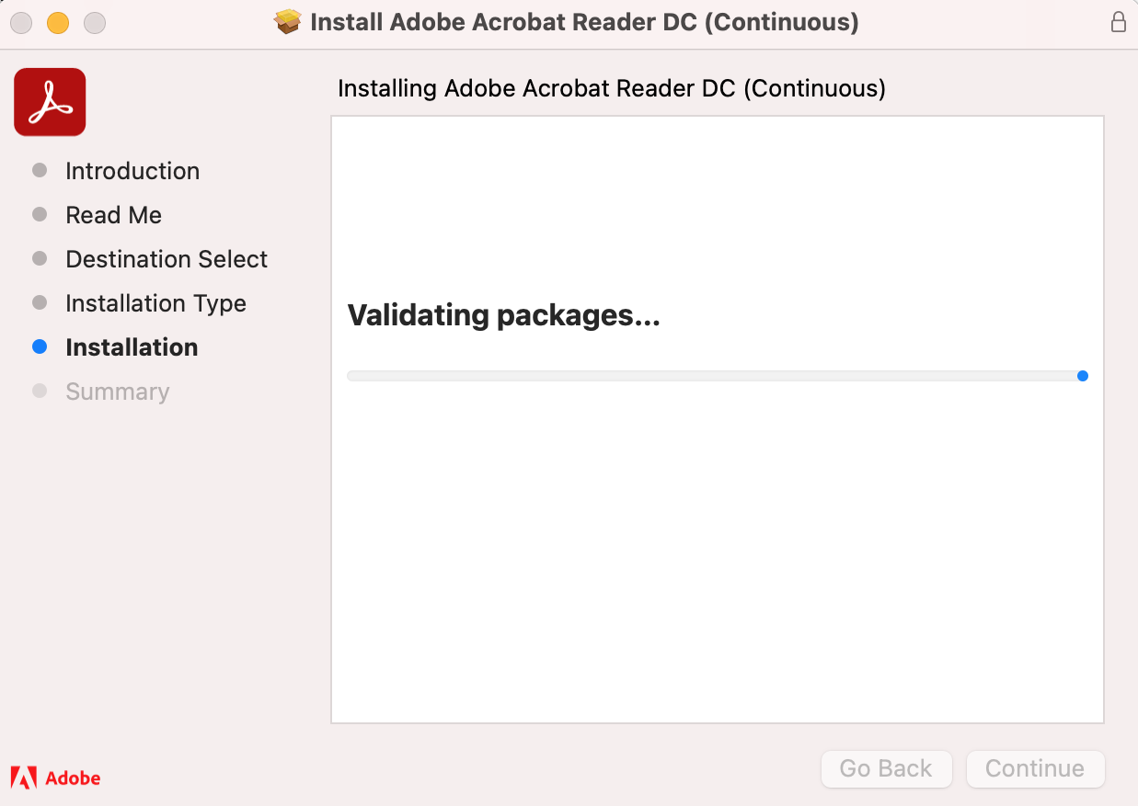Click the bullet next to Read Me
This screenshot has height=806, width=1138.
point(40,215)
